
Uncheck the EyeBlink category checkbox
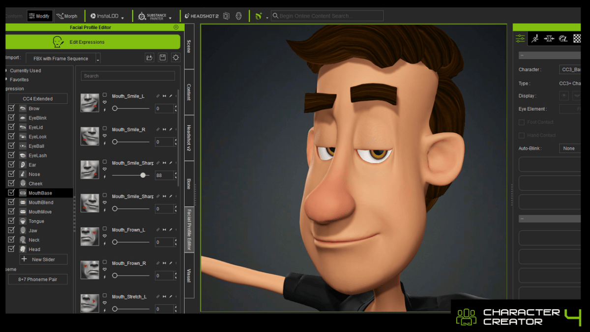coord(11,118)
